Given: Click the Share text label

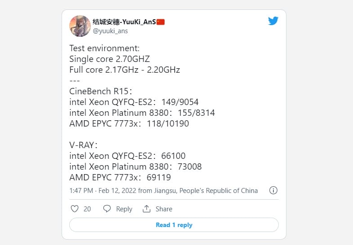Looking at the screenshot, I should (164, 209).
